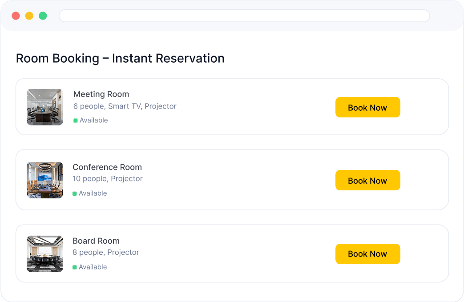464x302 pixels.
Task: Click the red close window dot
Action: pos(16,16)
